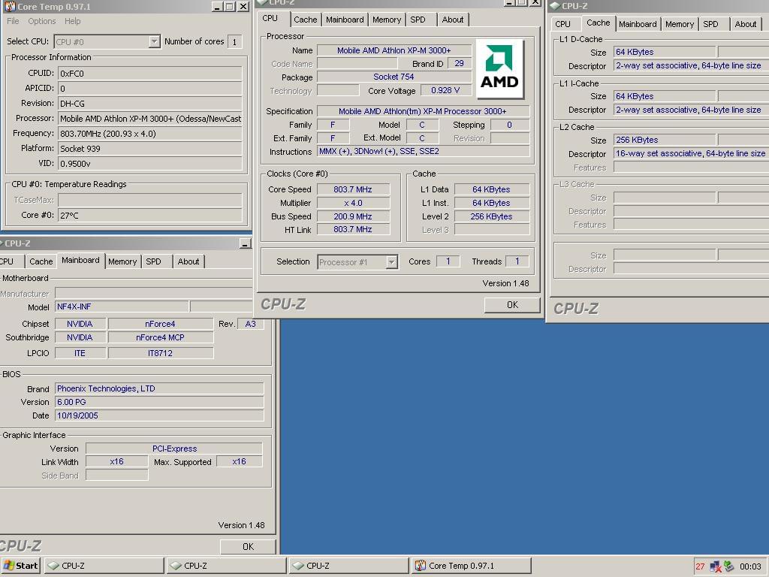
Task: Click the Instructions value MMX, 3DNow!, SSE
Action: (x=424, y=151)
